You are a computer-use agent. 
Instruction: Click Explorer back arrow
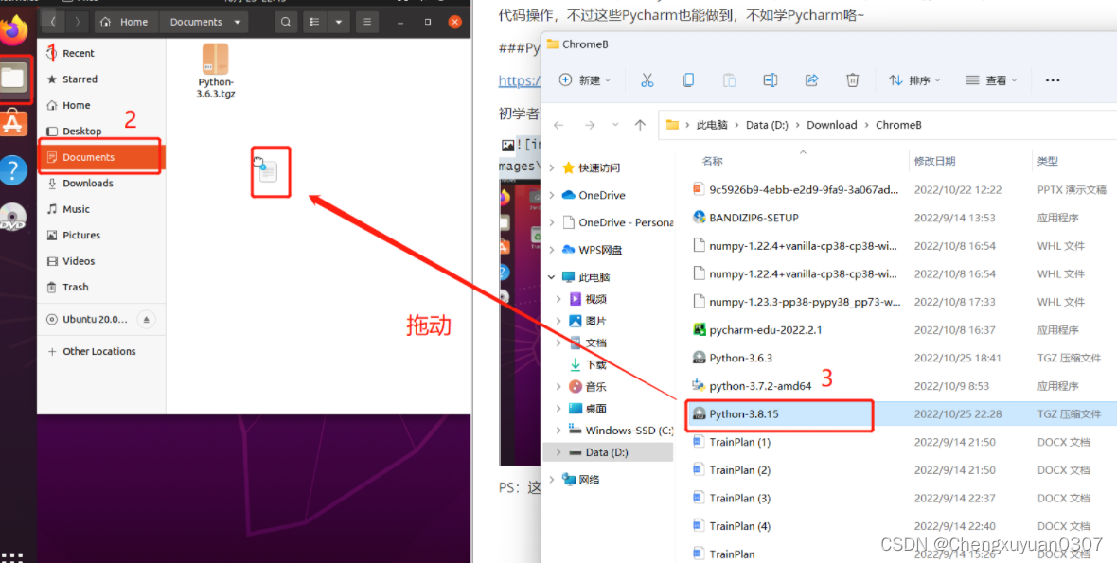[558, 125]
